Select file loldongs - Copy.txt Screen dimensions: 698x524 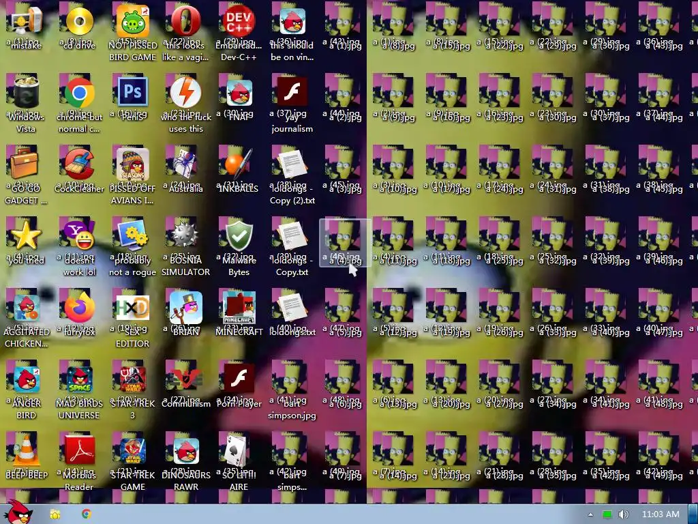(292, 236)
